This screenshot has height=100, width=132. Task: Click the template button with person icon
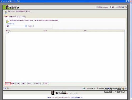click(45, 83)
